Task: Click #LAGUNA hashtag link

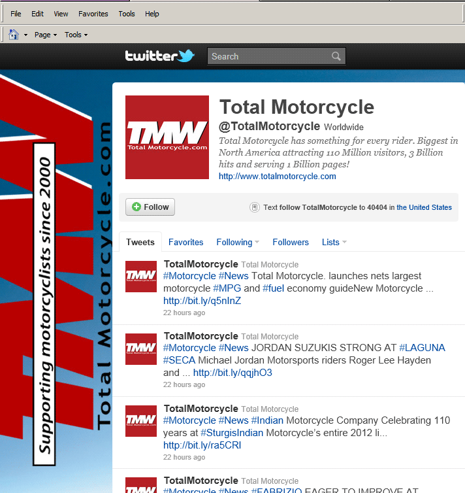Action: 422,348
